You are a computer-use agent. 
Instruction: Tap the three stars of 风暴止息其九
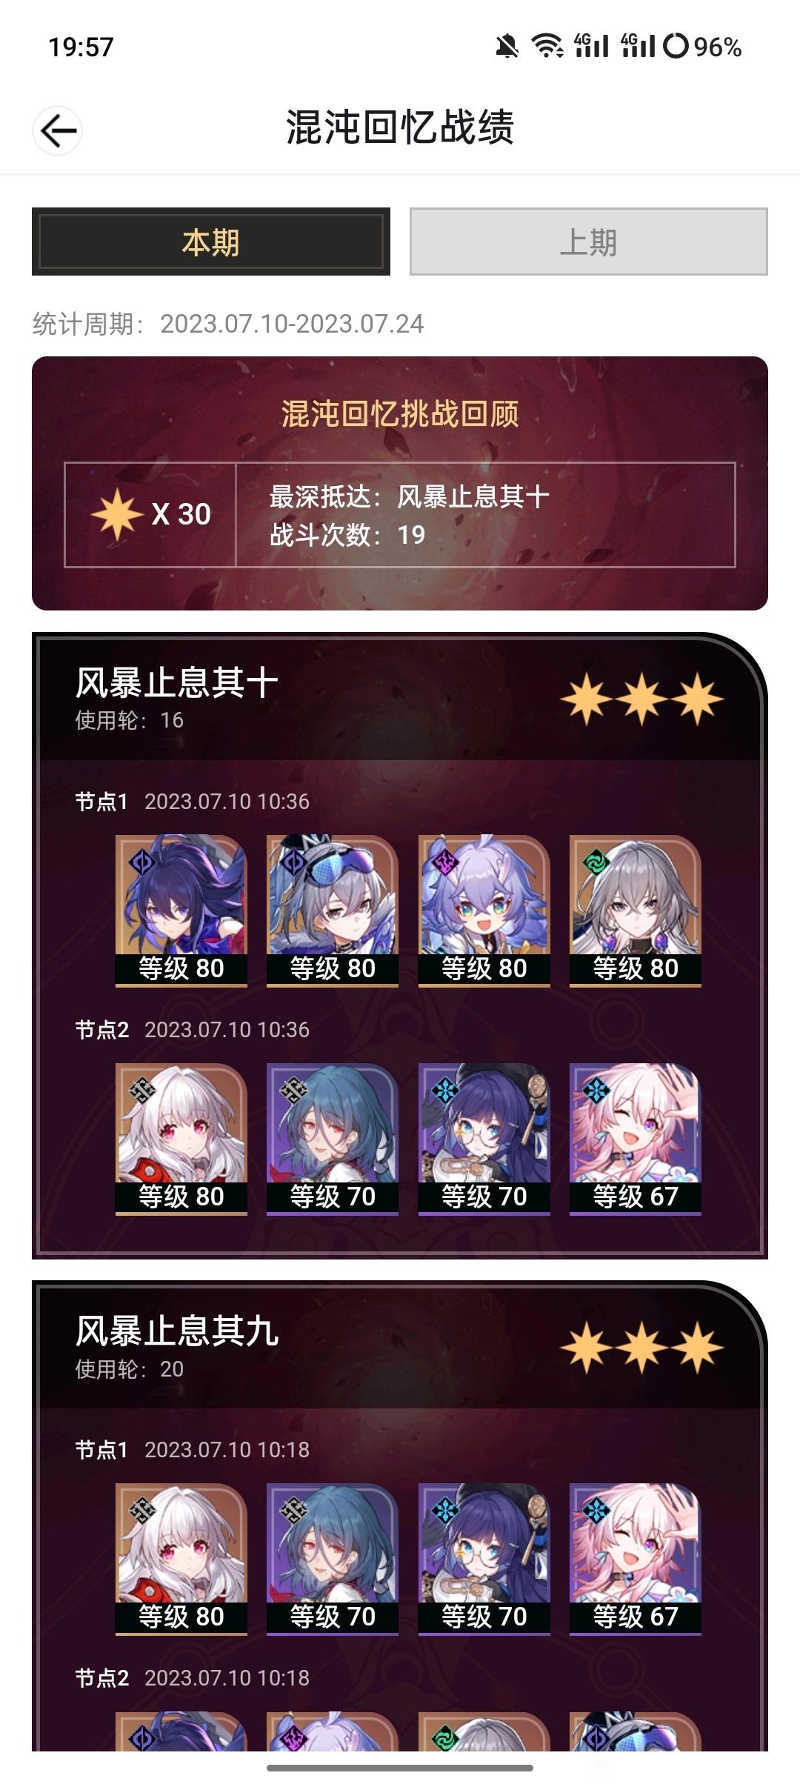tap(641, 1348)
